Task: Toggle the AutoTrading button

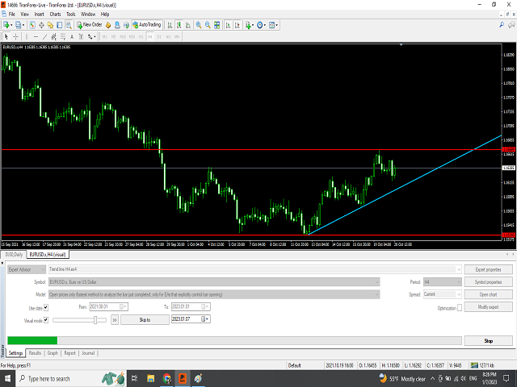Action: click(x=146, y=25)
